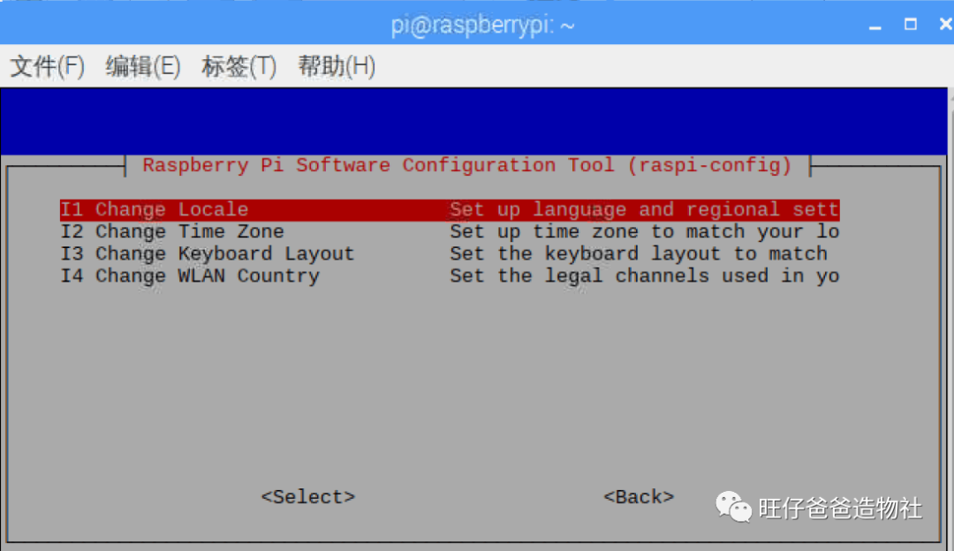Click the <Back> button

point(639,497)
